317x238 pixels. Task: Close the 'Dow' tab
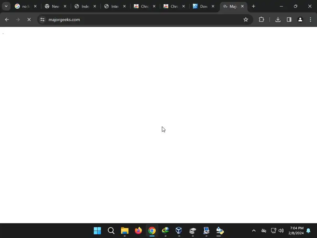(213, 6)
